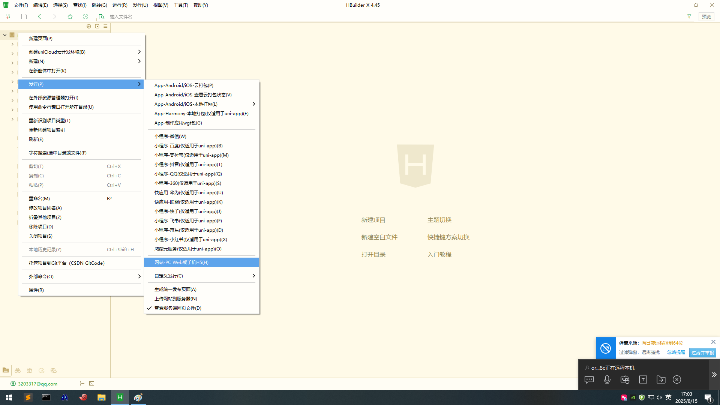Click the collapse all icon in project panel
This screenshot has width=720, height=405.
97,26
